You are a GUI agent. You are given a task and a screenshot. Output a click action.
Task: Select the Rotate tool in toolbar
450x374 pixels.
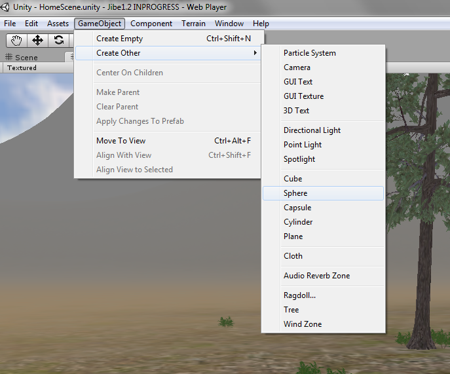(59, 41)
